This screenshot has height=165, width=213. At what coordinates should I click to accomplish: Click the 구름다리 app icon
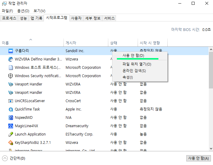pos(11,51)
